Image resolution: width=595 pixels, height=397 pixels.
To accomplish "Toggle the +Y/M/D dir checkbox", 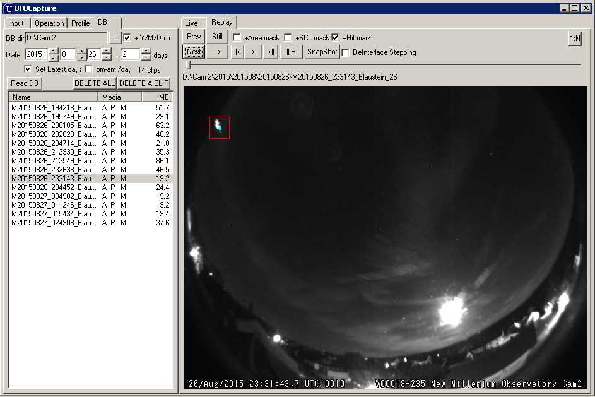I will (x=127, y=38).
